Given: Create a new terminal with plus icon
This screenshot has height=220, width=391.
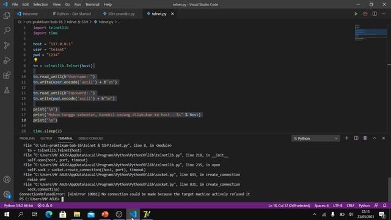Looking at the screenshot, I should [346, 138].
